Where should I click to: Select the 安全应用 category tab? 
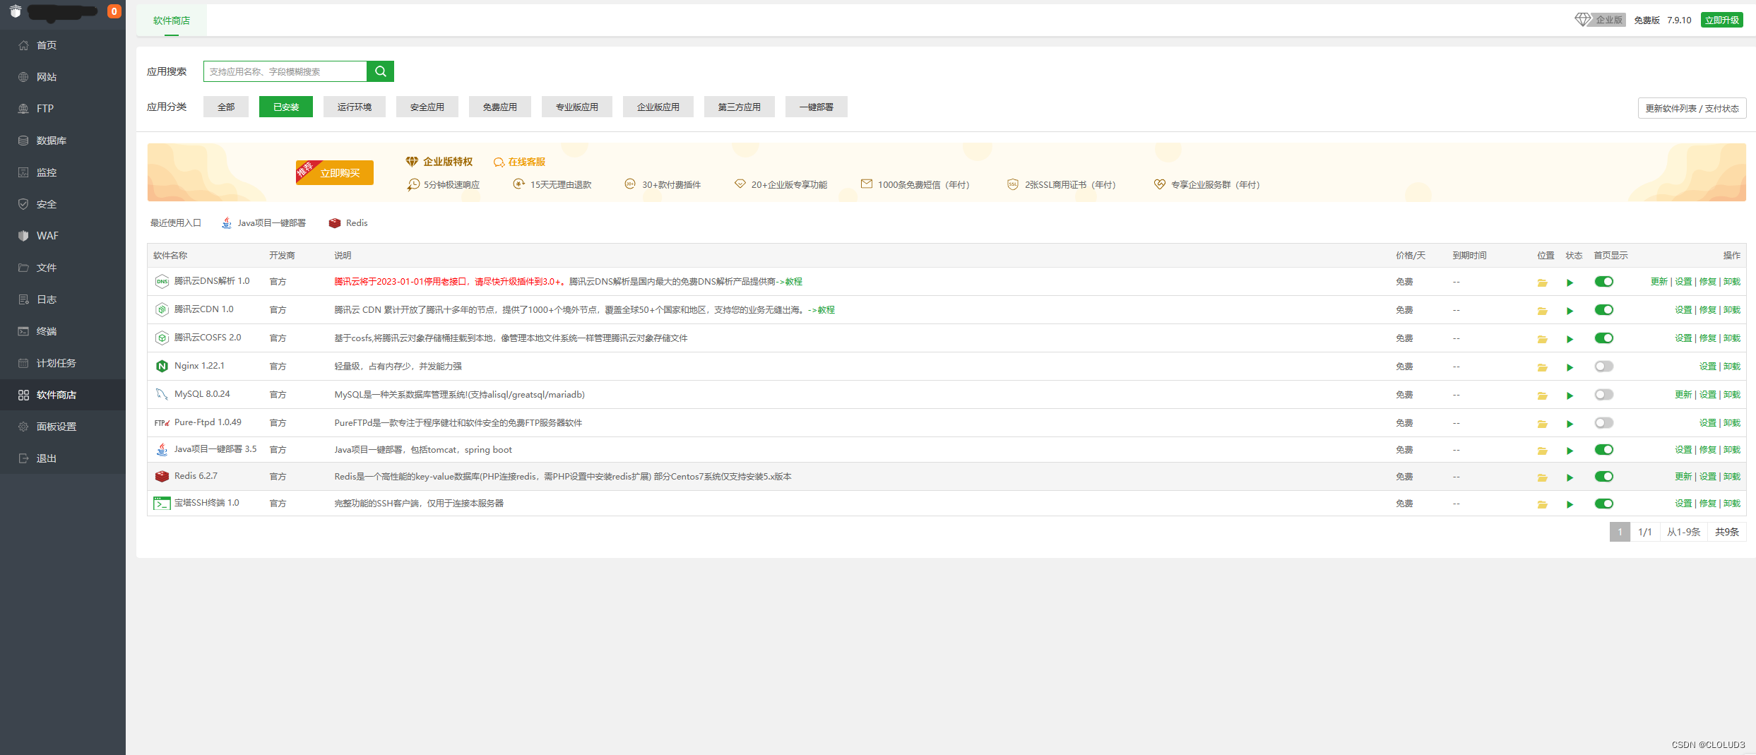pyautogui.click(x=427, y=107)
